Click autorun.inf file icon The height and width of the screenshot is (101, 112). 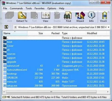point(5,66)
